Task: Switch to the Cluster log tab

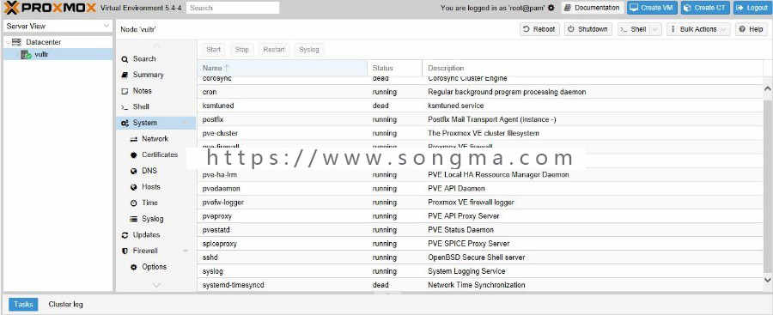Action: click(65, 305)
